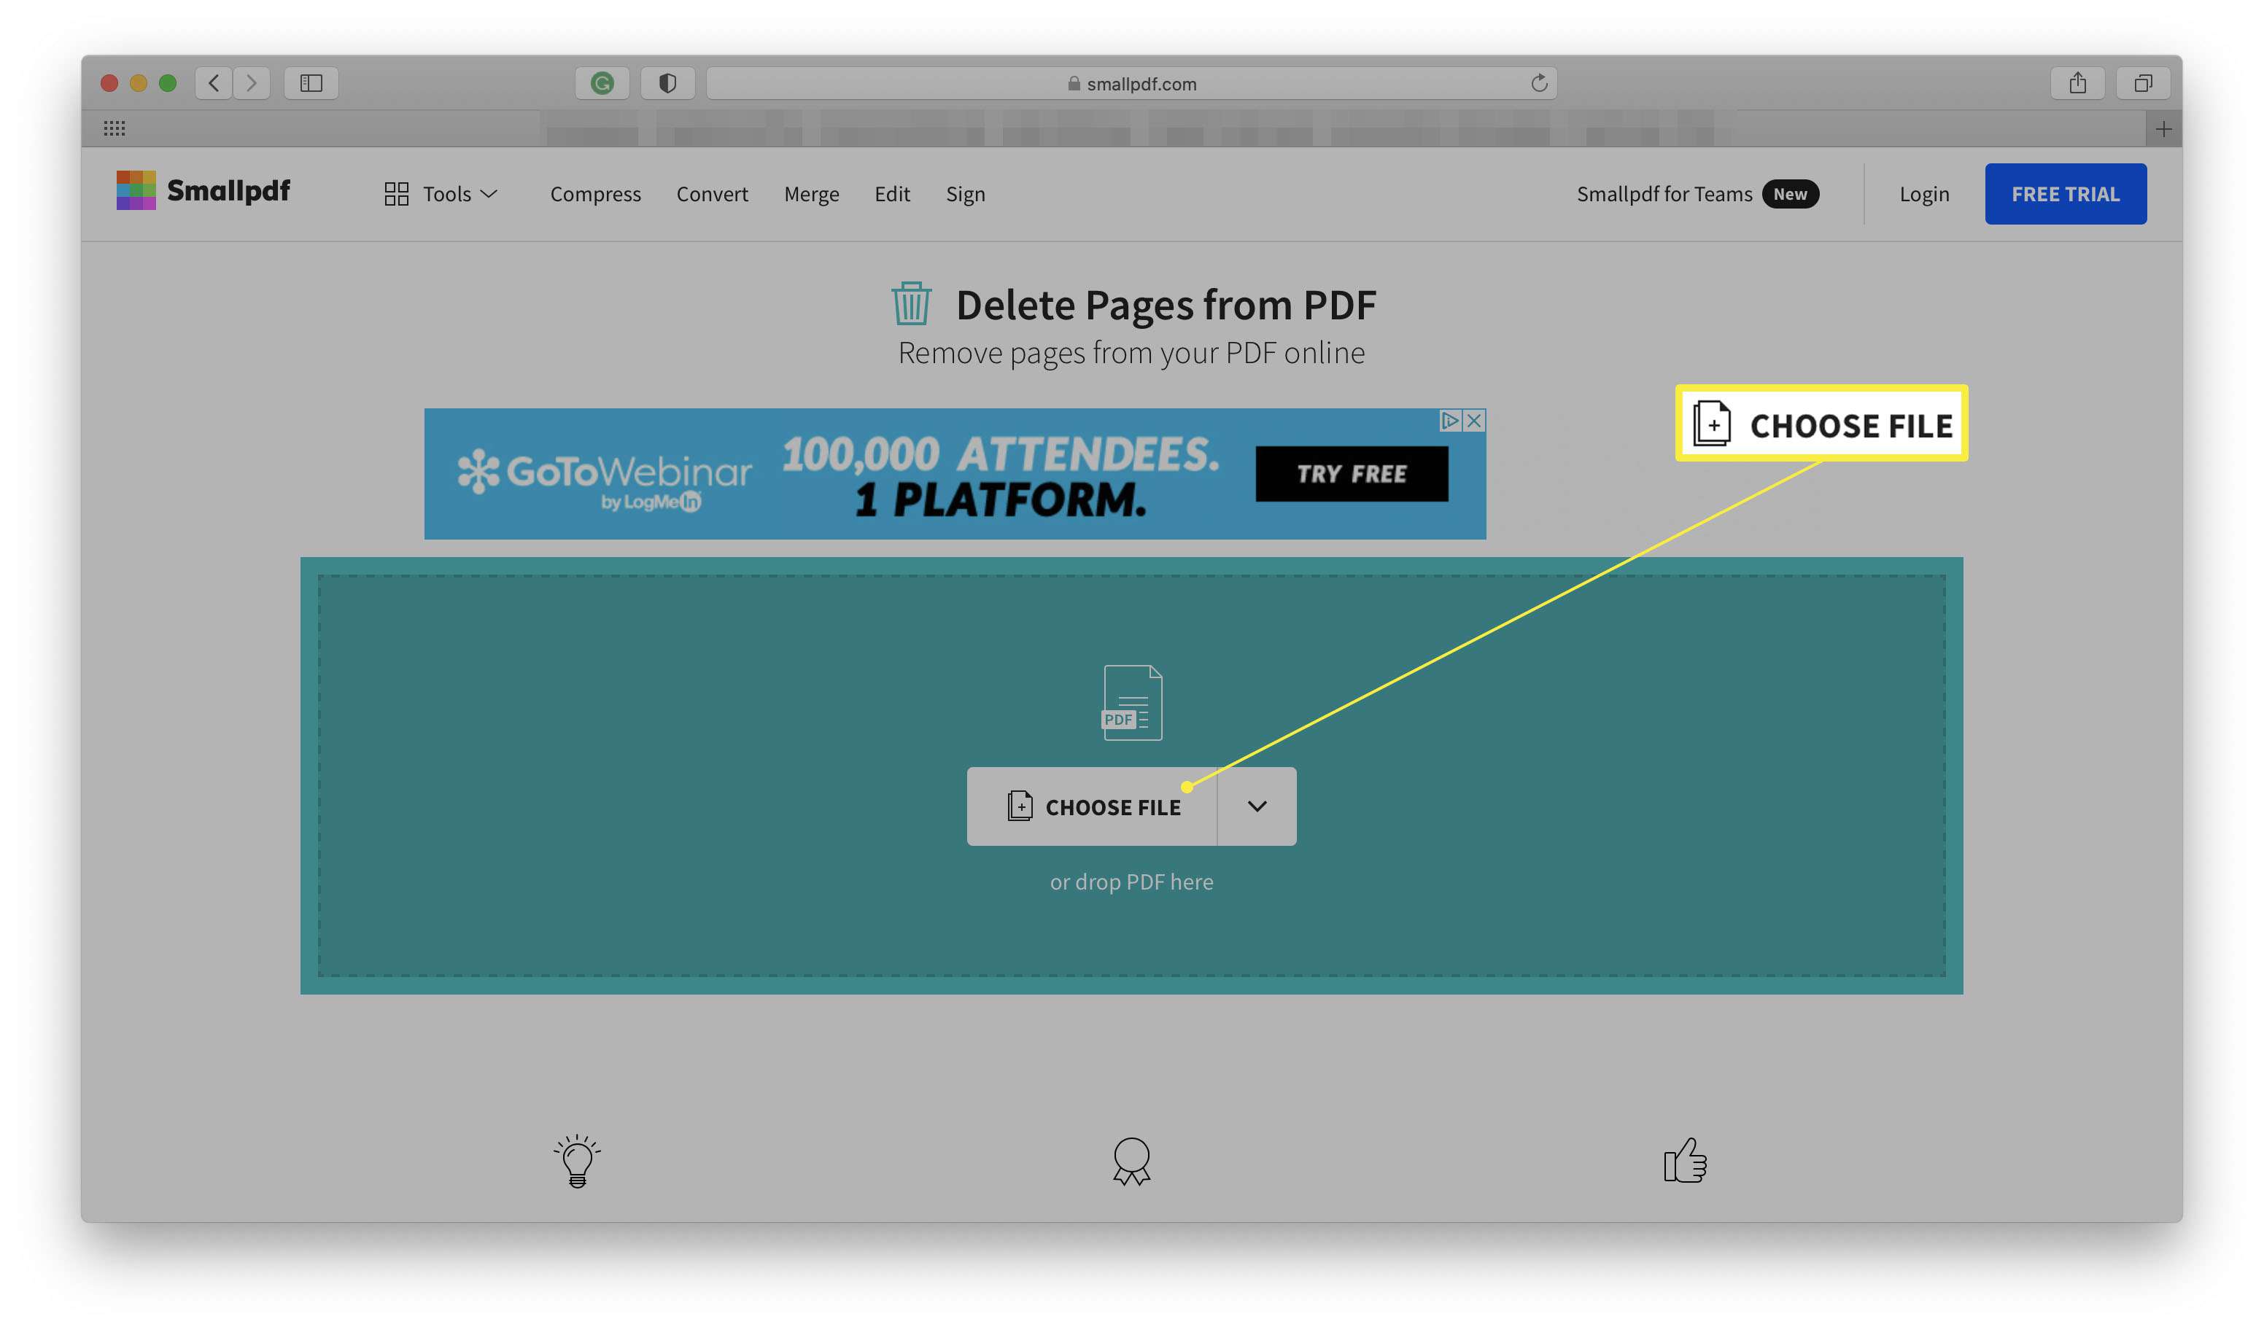Image resolution: width=2264 pixels, height=1330 pixels.
Task: Click the Edit menu item
Action: (x=891, y=193)
